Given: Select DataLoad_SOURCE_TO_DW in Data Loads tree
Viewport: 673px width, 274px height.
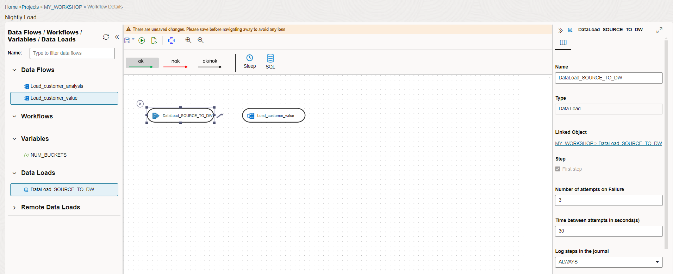Looking at the screenshot, I should (x=64, y=190).
